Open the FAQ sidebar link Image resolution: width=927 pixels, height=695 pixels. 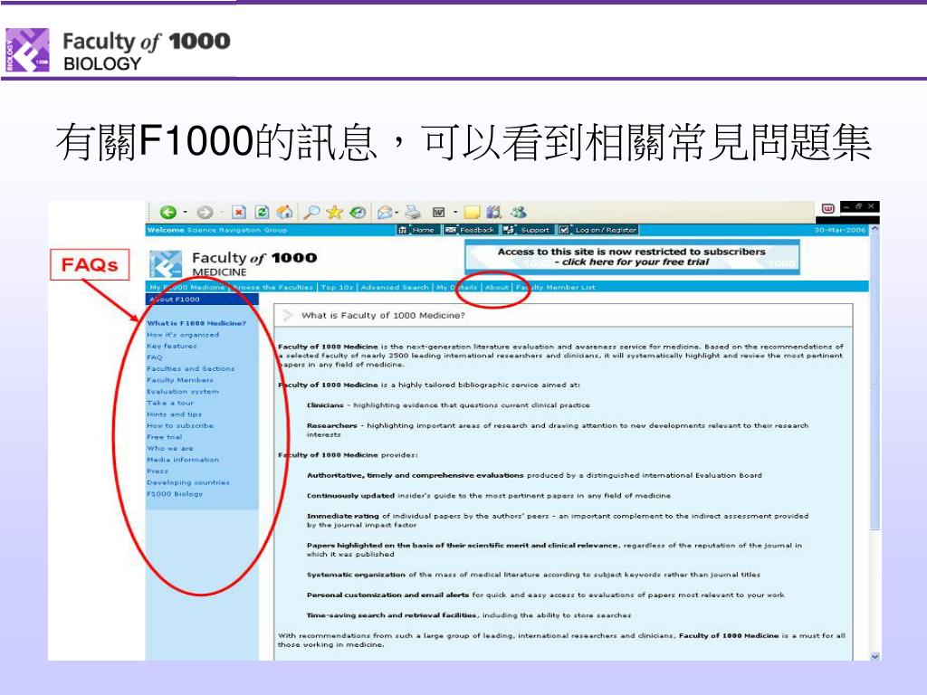pos(154,357)
